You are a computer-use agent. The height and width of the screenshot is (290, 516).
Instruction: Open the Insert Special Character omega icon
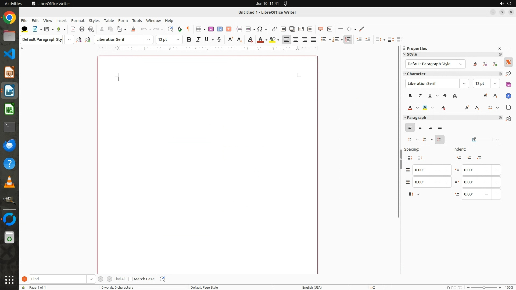tap(260, 29)
